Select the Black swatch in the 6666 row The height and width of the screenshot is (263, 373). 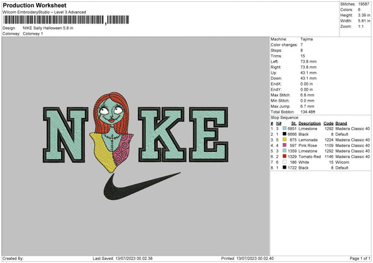click(284, 134)
